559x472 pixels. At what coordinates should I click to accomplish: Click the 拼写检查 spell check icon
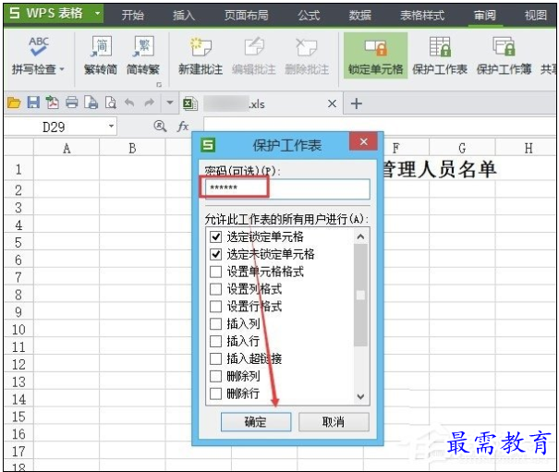pos(39,47)
